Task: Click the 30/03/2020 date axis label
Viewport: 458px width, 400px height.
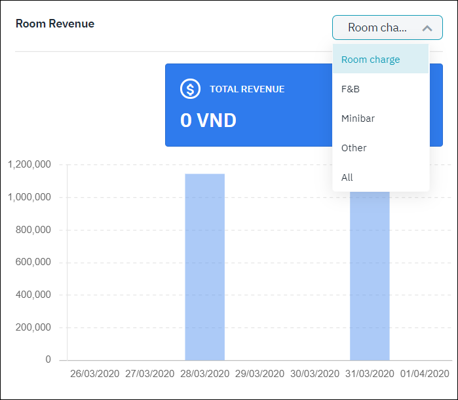Action: coord(315,374)
